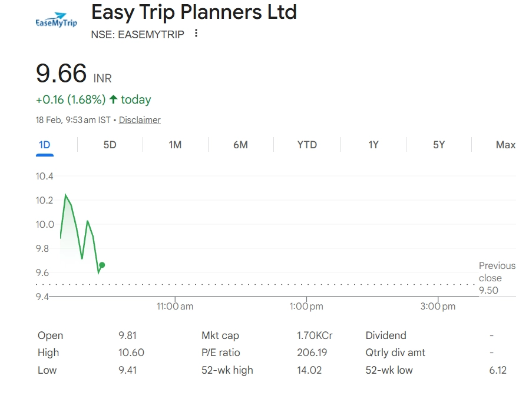Viewport: 529px width, 399px height.
Task: Switch to the 1M chart range
Action: pyautogui.click(x=175, y=145)
